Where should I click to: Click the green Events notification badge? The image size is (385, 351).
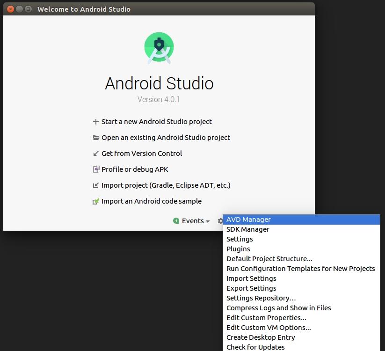click(x=176, y=221)
